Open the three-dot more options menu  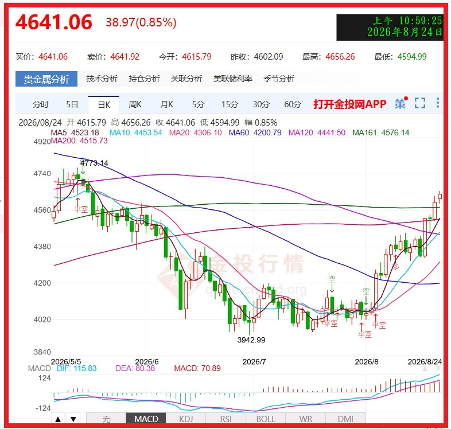pos(437,103)
